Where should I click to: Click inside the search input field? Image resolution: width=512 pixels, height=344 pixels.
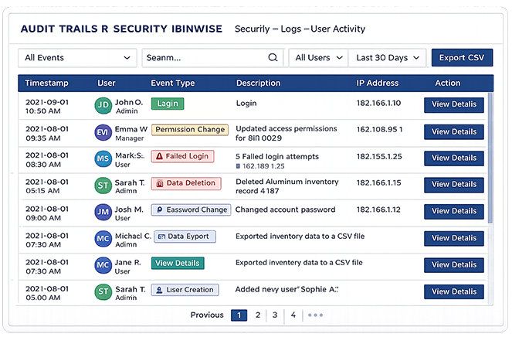click(212, 58)
